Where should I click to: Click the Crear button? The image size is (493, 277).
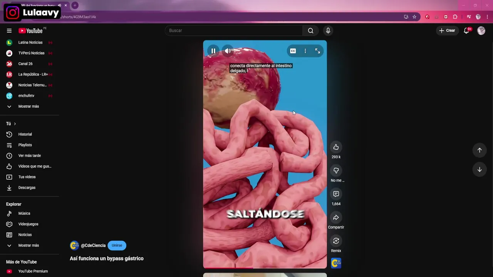pos(447,30)
